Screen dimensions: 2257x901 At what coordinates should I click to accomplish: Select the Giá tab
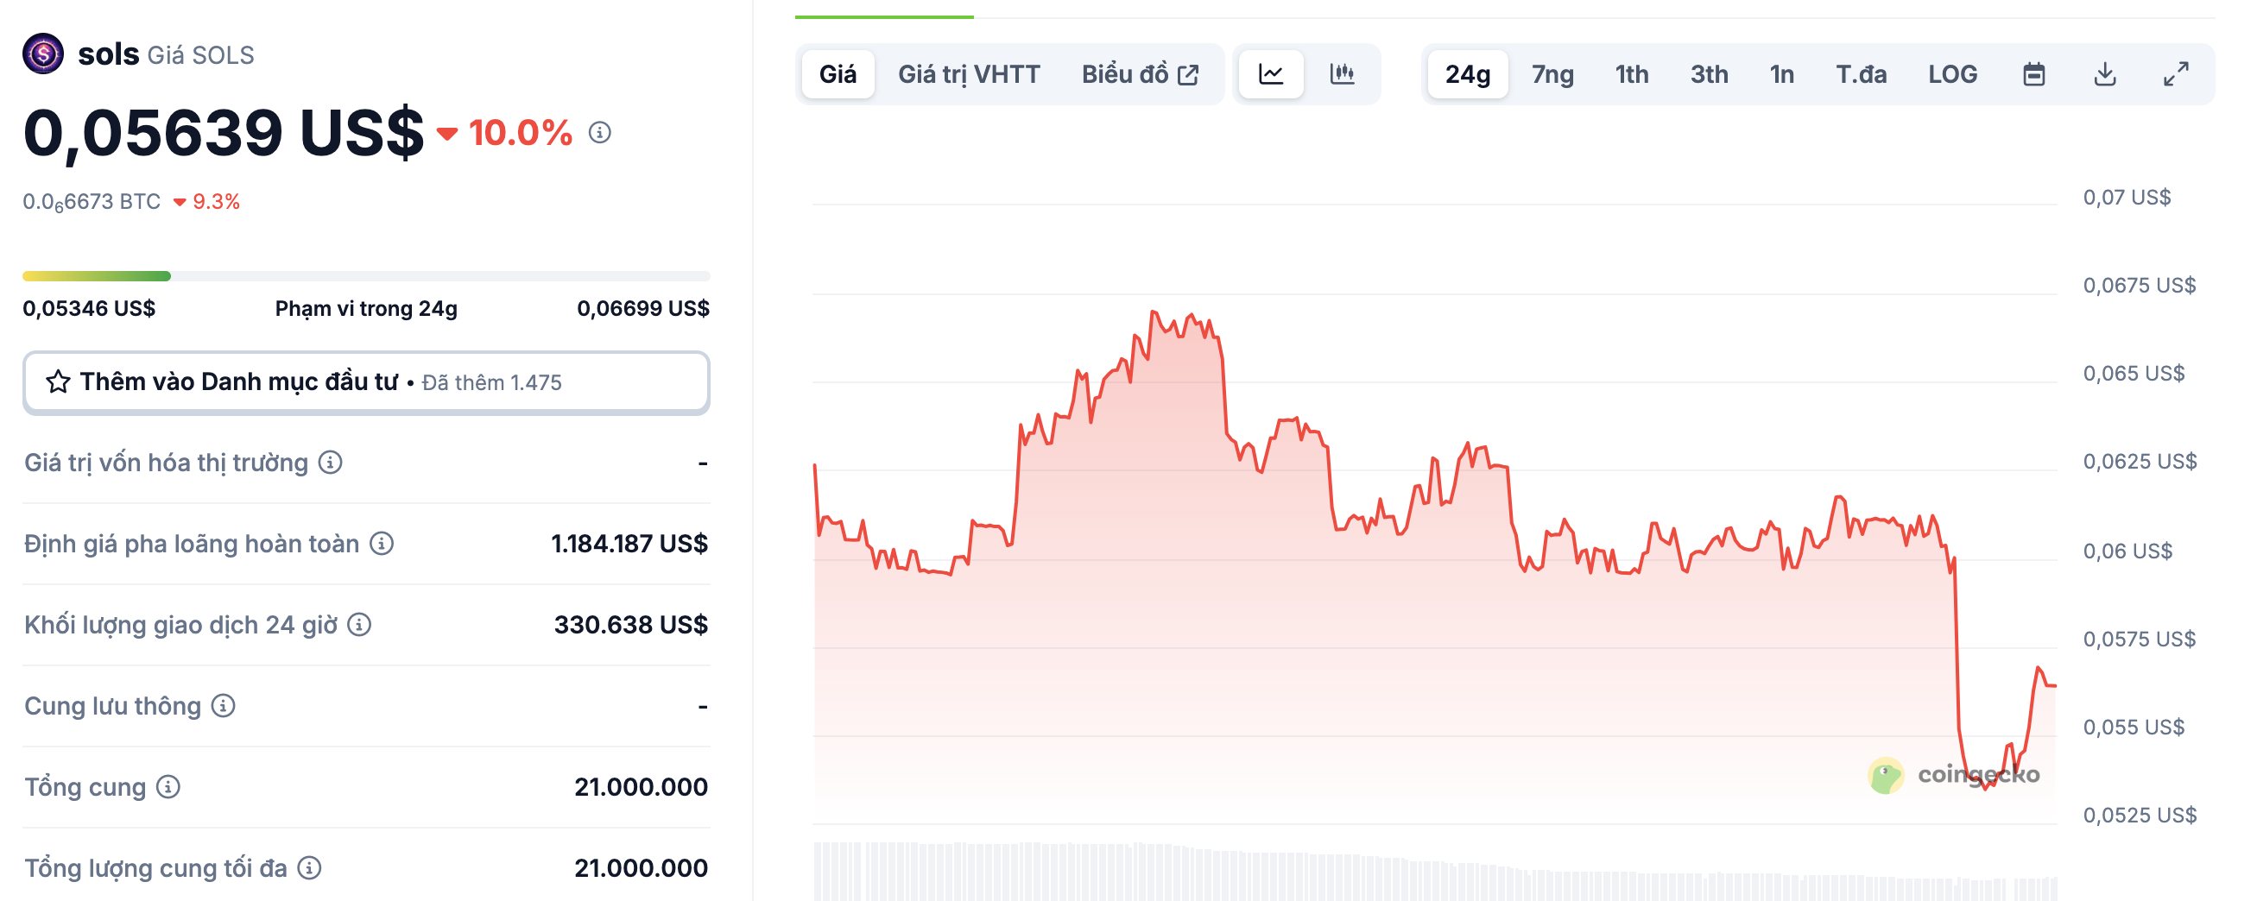pos(838,74)
